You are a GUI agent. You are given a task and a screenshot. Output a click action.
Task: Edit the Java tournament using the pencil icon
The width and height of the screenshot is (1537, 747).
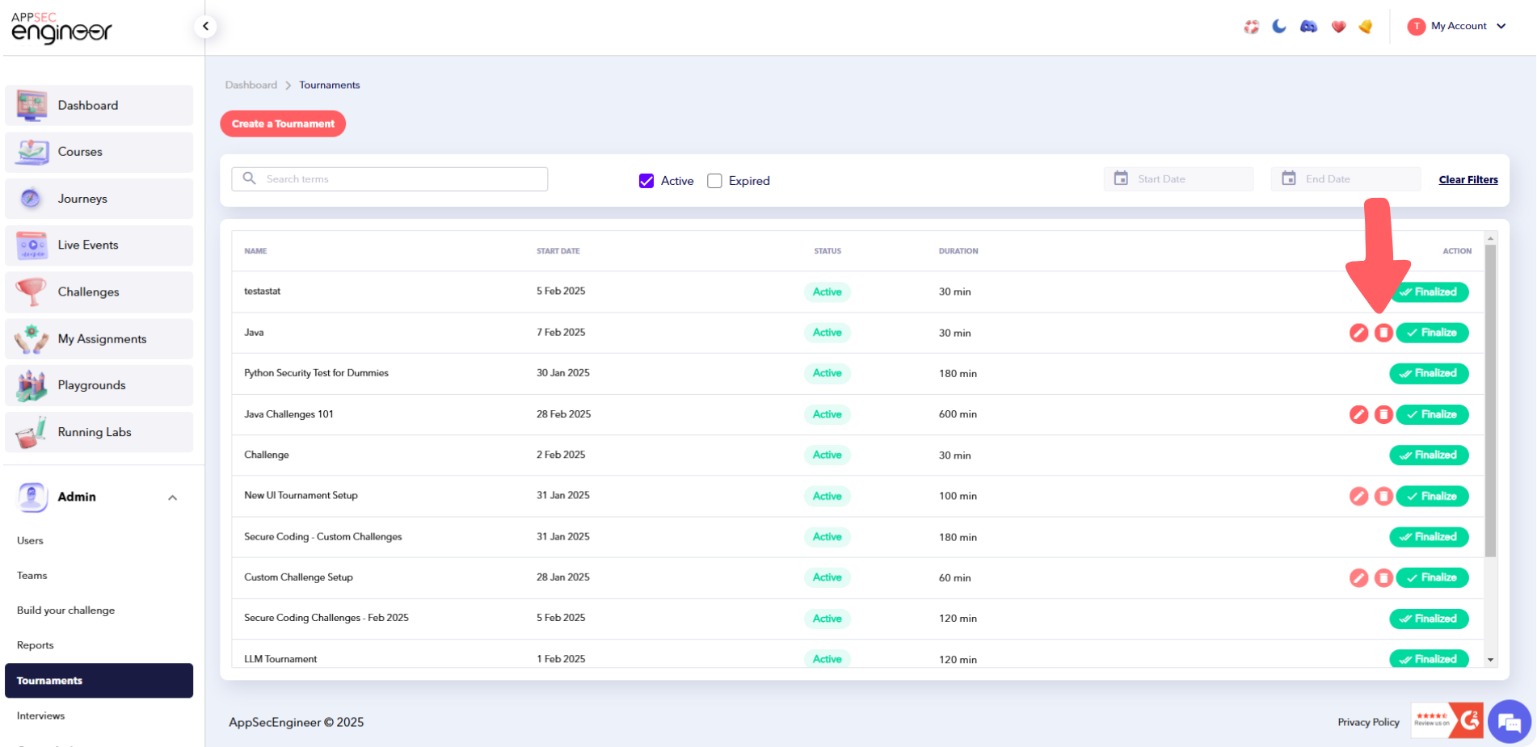point(1358,333)
